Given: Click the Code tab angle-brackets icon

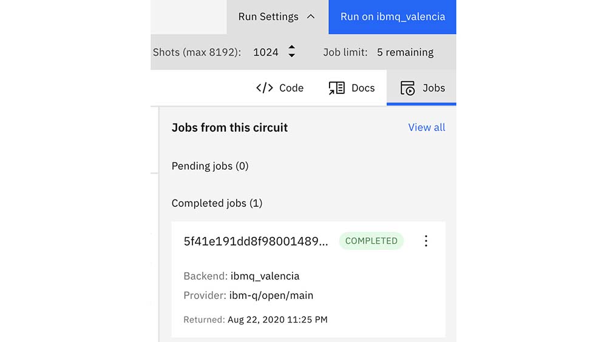Looking at the screenshot, I should coord(265,88).
